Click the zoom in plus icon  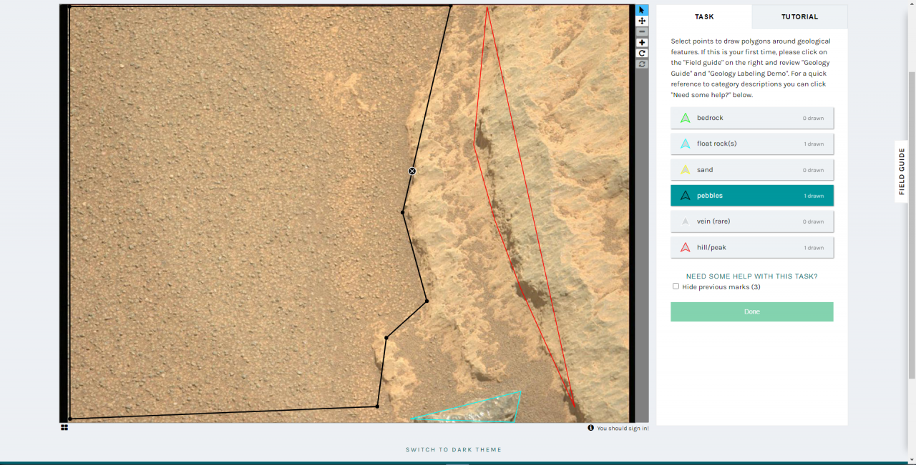(642, 42)
